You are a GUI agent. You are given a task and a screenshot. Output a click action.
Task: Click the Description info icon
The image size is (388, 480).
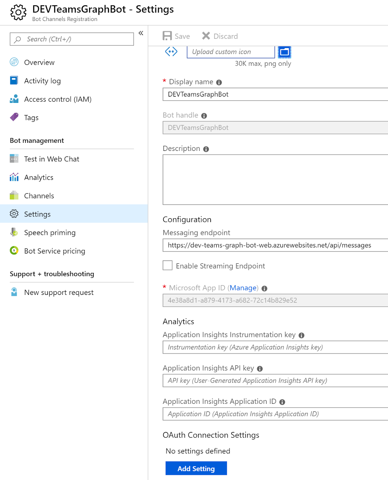(206, 149)
